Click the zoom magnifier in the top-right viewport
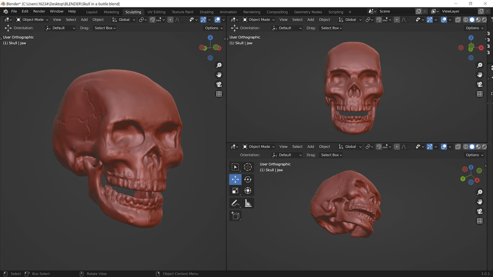The width and height of the screenshot is (493, 277). [480, 65]
